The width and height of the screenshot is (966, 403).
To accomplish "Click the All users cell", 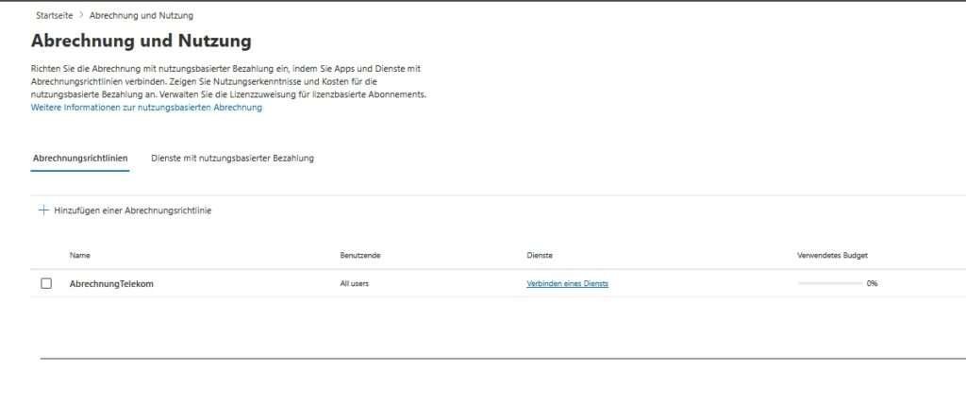I will [354, 283].
